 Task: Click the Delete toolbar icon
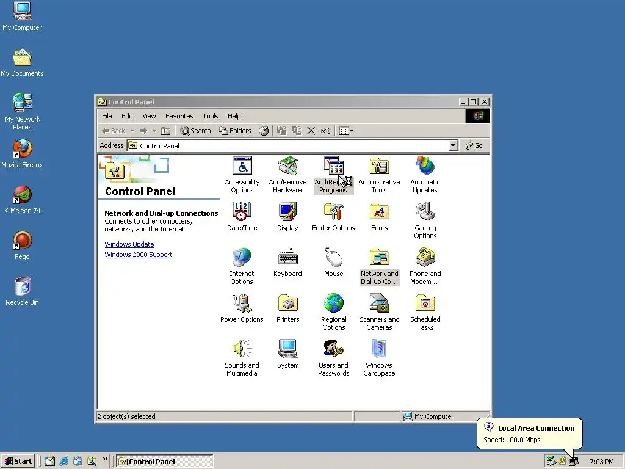[x=311, y=131]
